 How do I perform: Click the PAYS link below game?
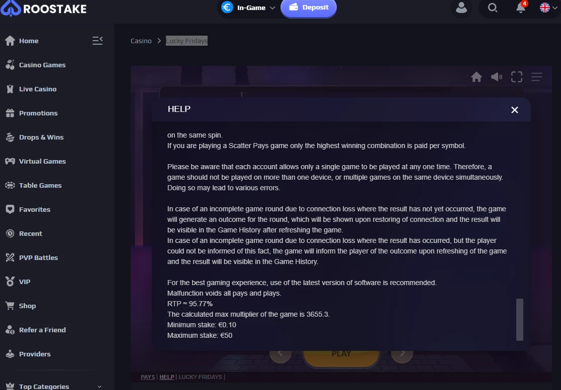pyautogui.click(x=148, y=377)
